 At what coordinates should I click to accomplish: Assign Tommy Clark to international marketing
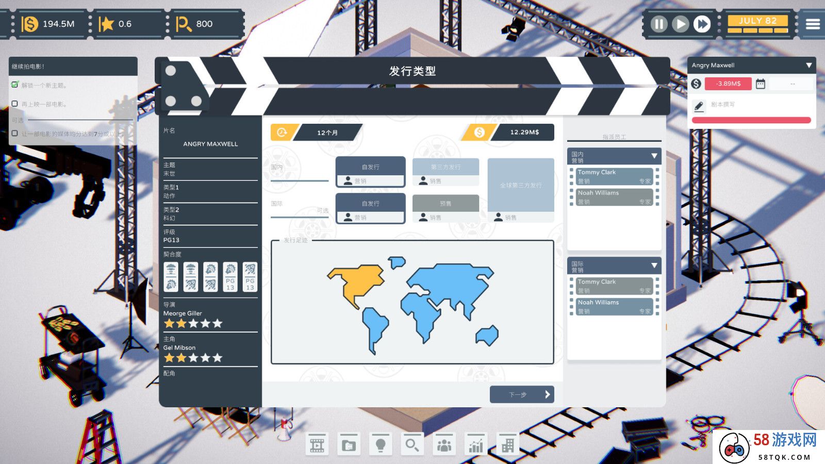pos(614,286)
